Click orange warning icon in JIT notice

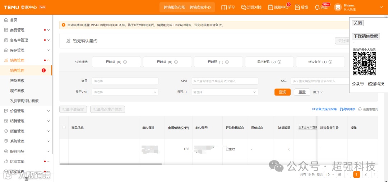tap(64, 25)
